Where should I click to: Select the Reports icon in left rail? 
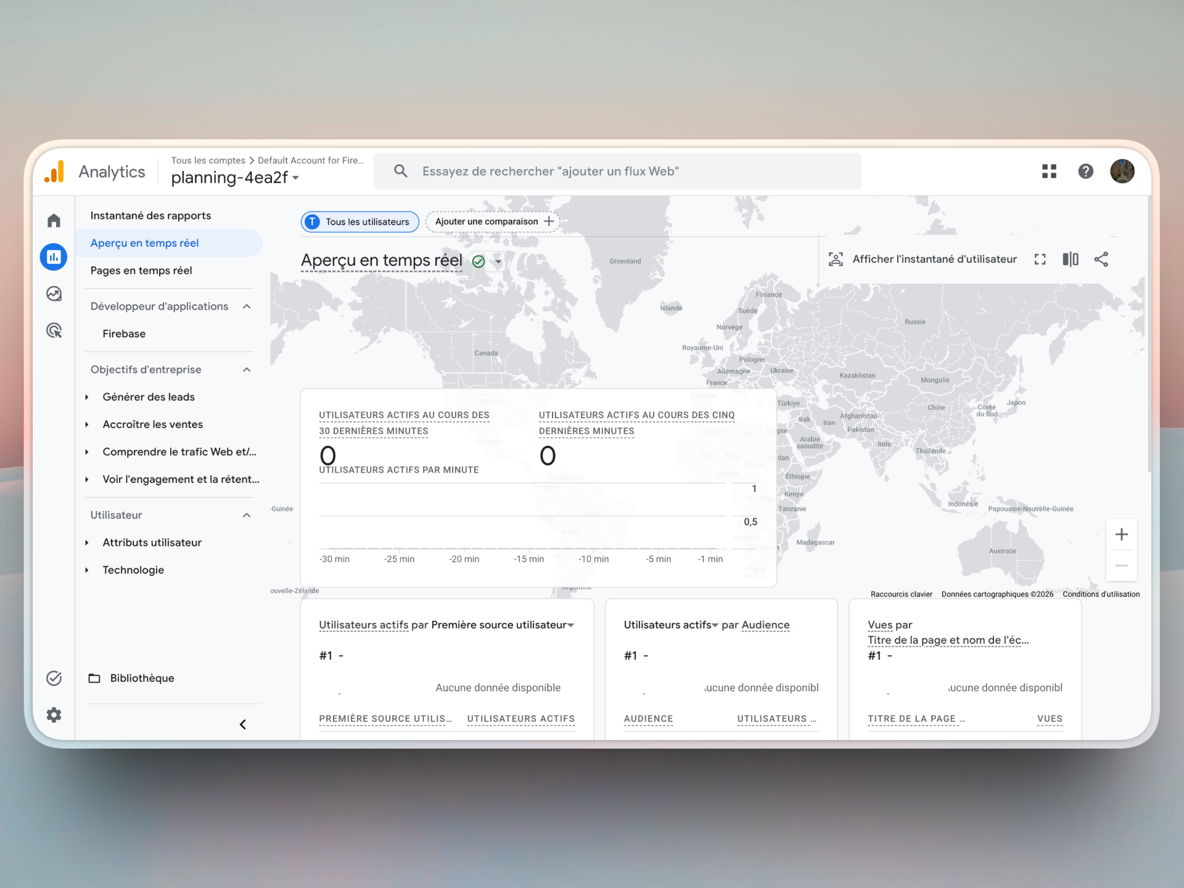pos(54,257)
